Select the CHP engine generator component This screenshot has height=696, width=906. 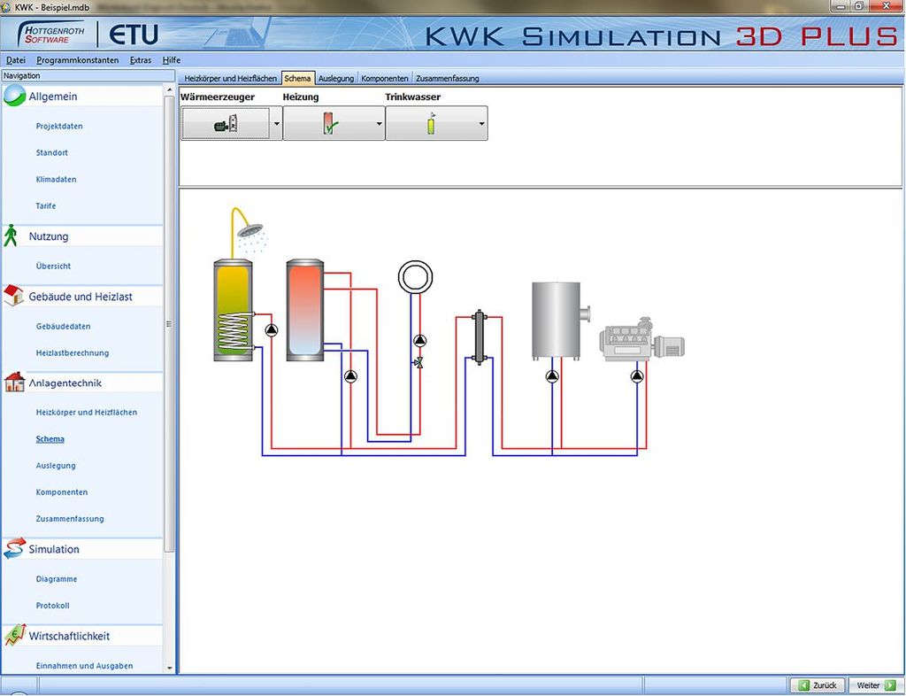(x=642, y=340)
